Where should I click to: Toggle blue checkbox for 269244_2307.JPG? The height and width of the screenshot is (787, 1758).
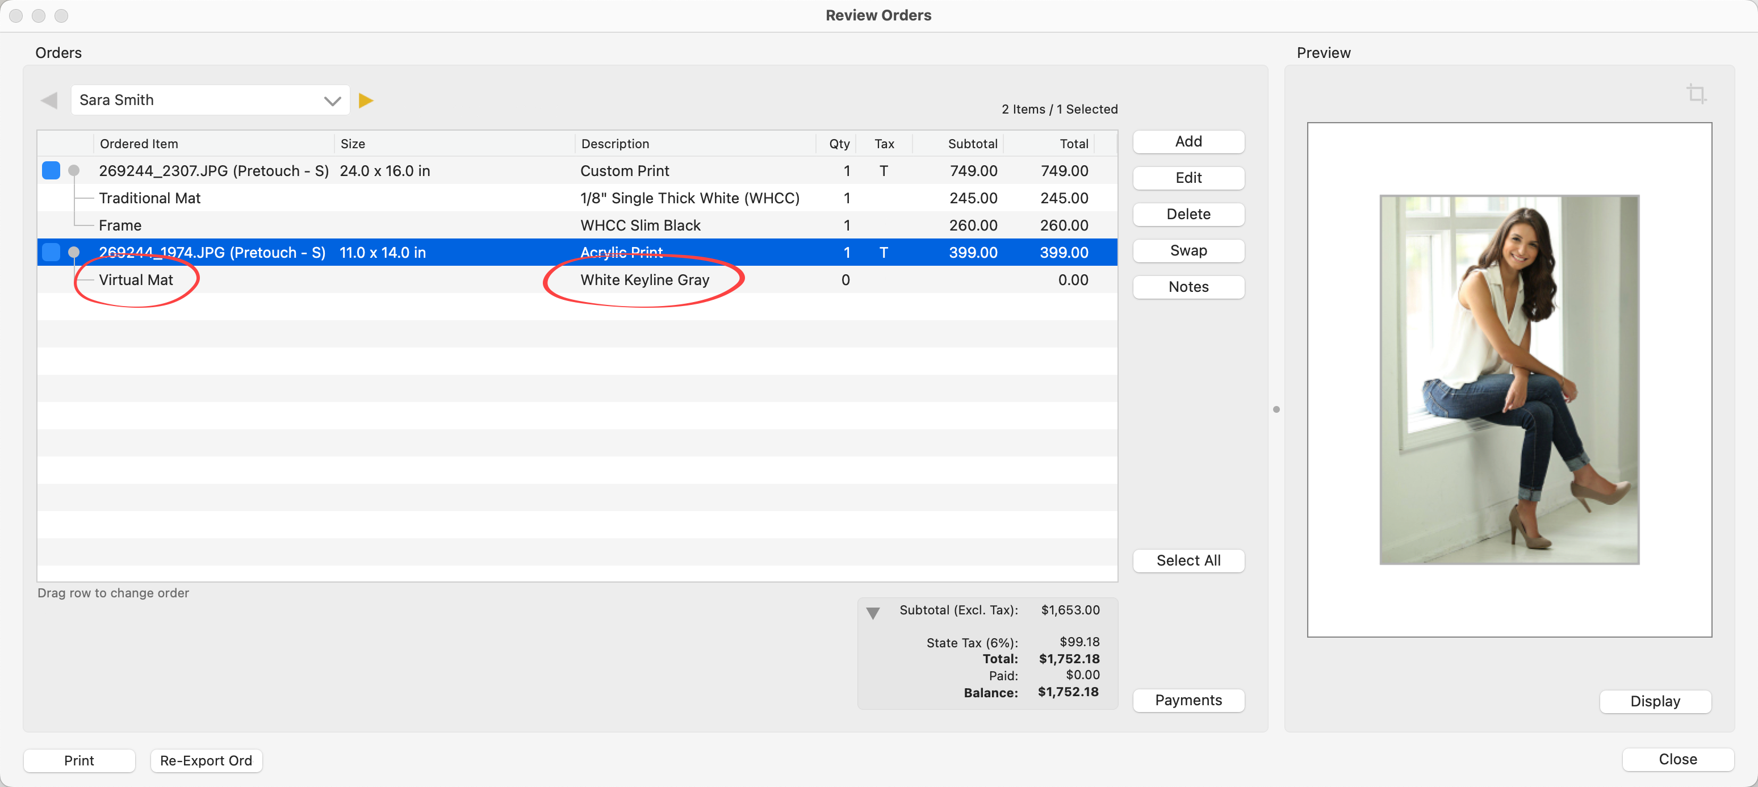coord(51,171)
